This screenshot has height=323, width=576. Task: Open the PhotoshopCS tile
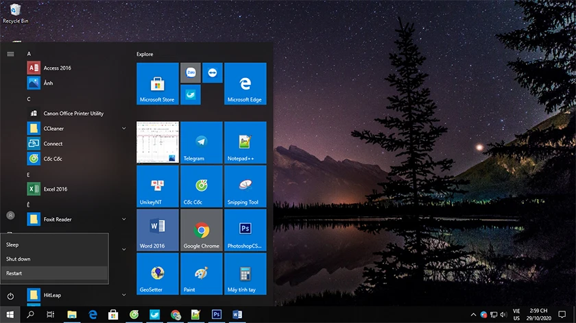point(245,230)
